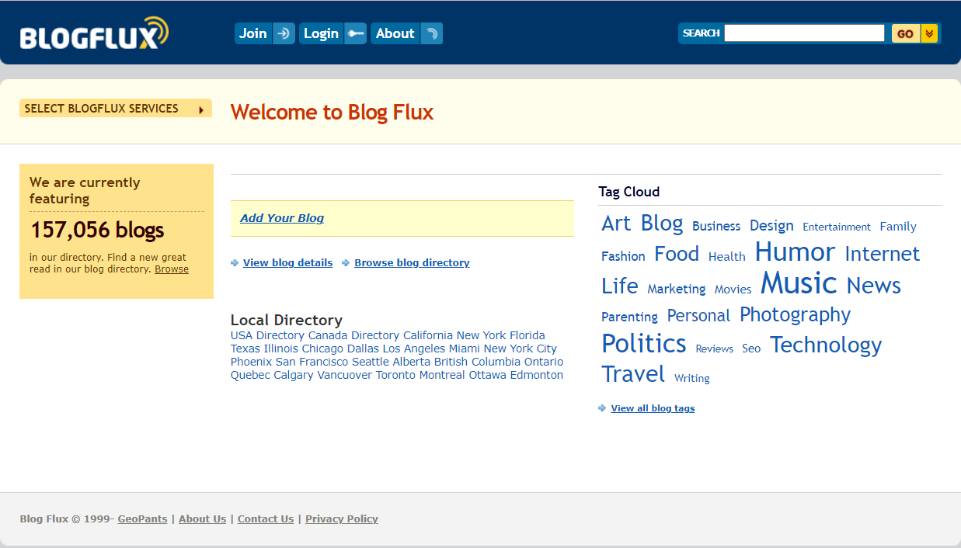Open View blog details link
The image size is (961, 548).
[x=287, y=263]
